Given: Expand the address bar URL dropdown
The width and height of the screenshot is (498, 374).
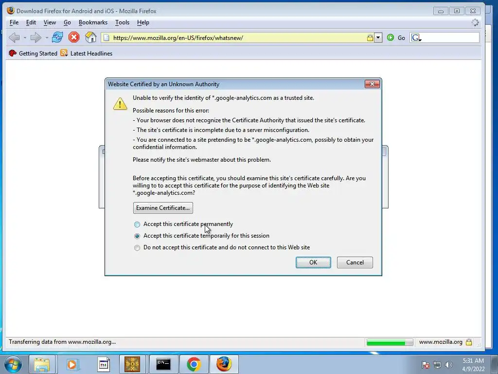Looking at the screenshot, I should [378, 38].
